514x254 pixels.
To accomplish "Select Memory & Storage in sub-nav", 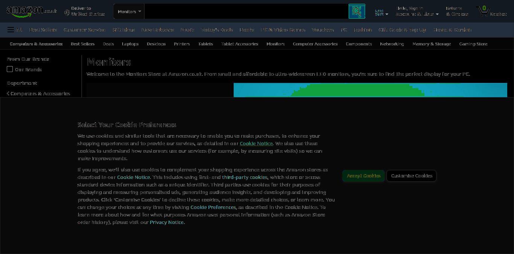I will pos(432,44).
